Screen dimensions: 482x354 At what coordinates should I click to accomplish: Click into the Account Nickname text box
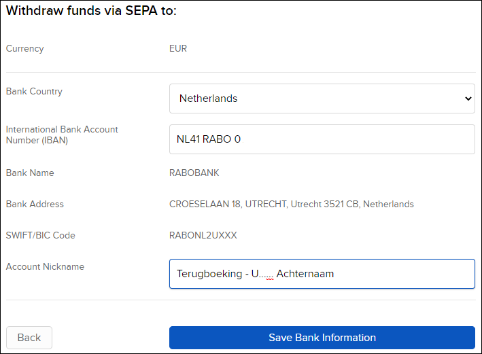322,274
